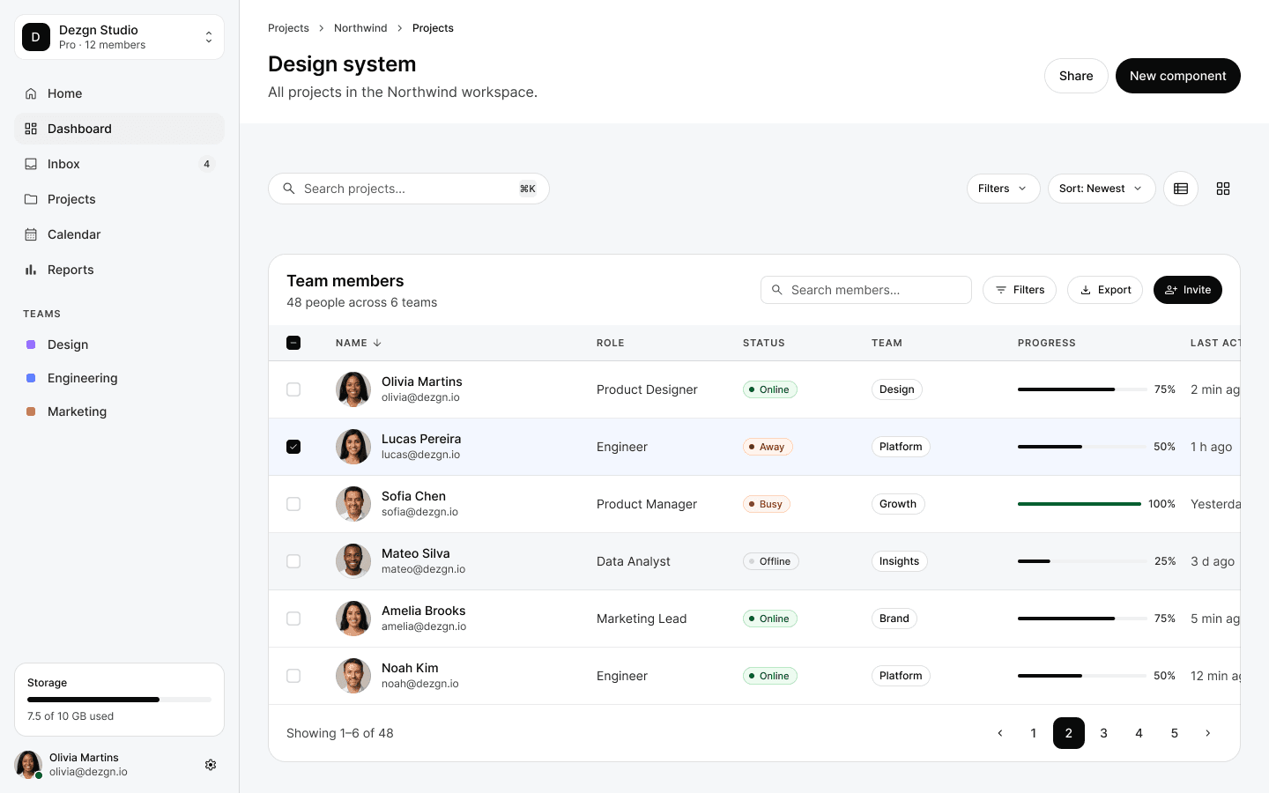1269x793 pixels.
Task: Invite a new team member
Action: coord(1188,290)
